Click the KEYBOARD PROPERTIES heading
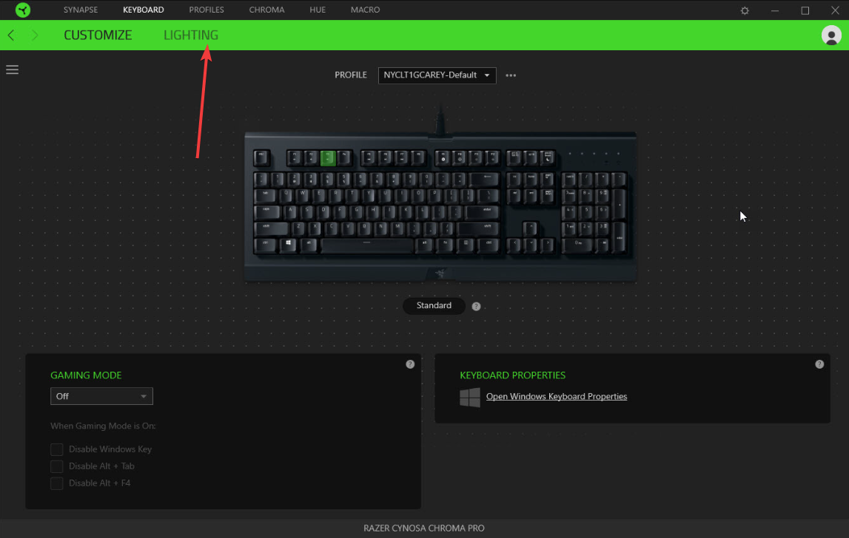Image resolution: width=849 pixels, height=538 pixels. point(512,375)
